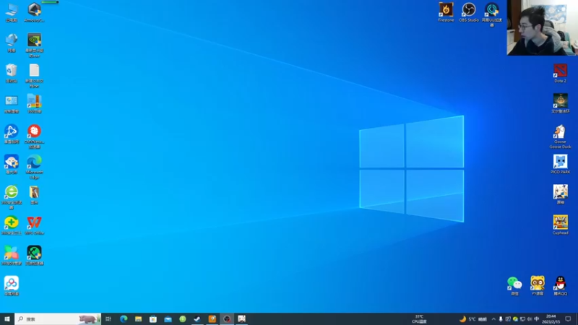Click the CPU temperature taskbar widget
Image resolution: width=578 pixels, height=325 pixels.
(x=419, y=319)
